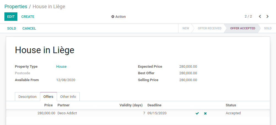Sort offers by the Price column header
Screen dimensions: 276x125
(x=48, y=105)
